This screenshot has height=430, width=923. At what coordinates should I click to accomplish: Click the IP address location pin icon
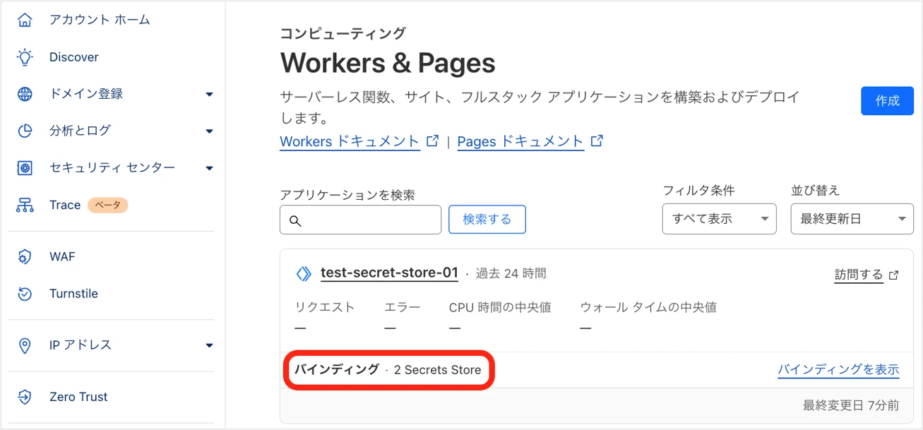coord(25,345)
